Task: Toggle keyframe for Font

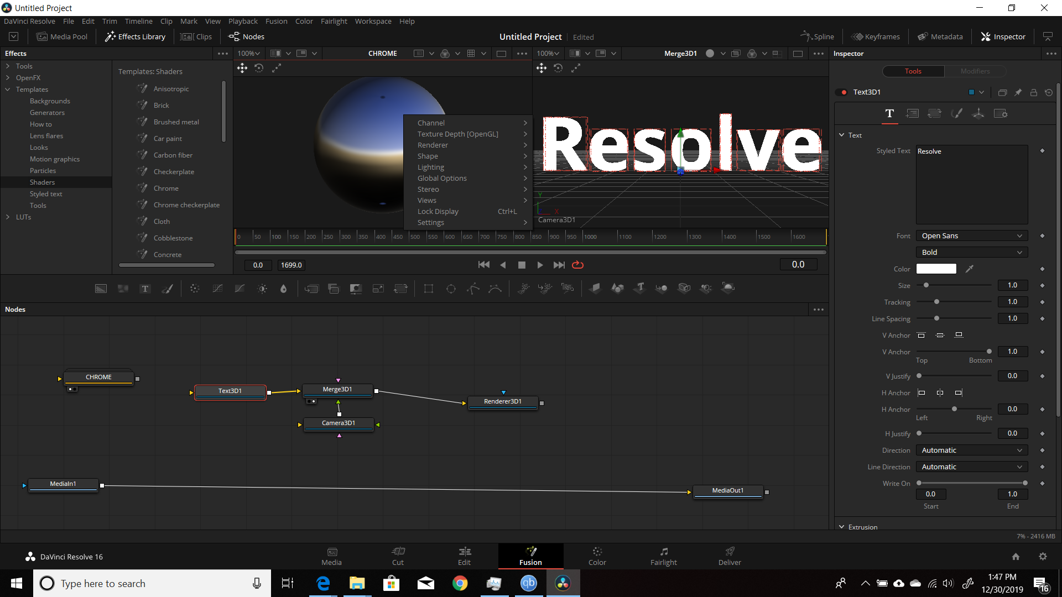Action: [x=1042, y=236]
